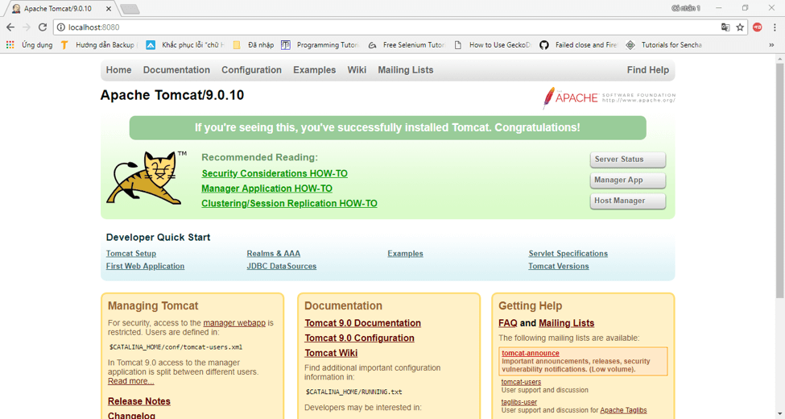
Task: Open the 'Tutorials for Sencha' bookmark
Action: 664,44
